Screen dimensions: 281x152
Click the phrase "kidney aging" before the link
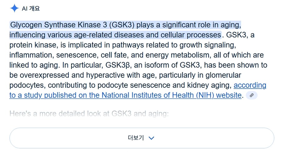[x=209, y=85]
